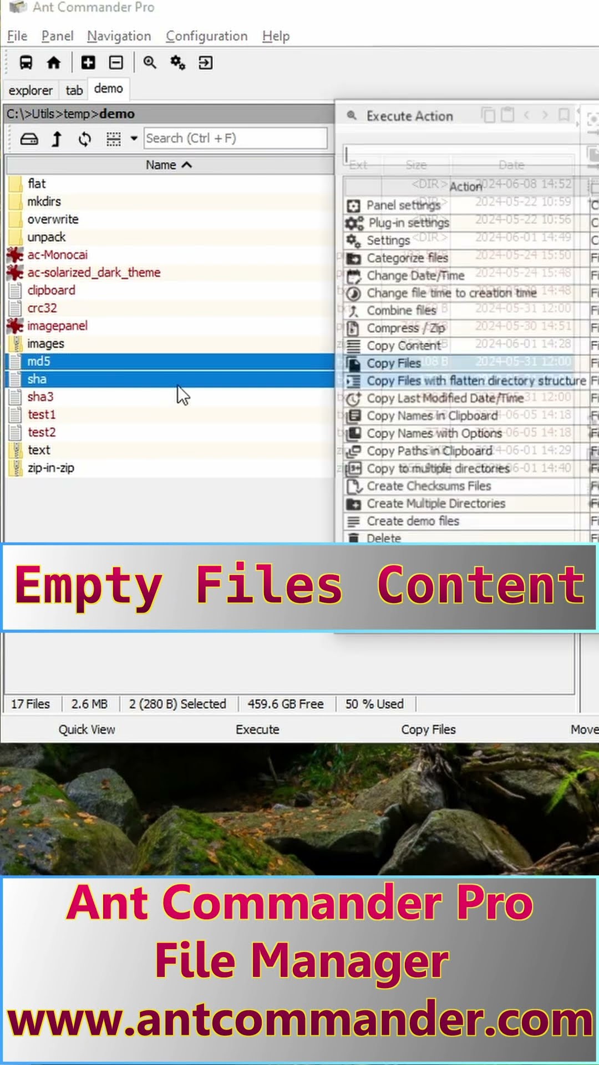Select the test2 file
Image resolution: width=599 pixels, height=1065 pixels.
point(169,432)
